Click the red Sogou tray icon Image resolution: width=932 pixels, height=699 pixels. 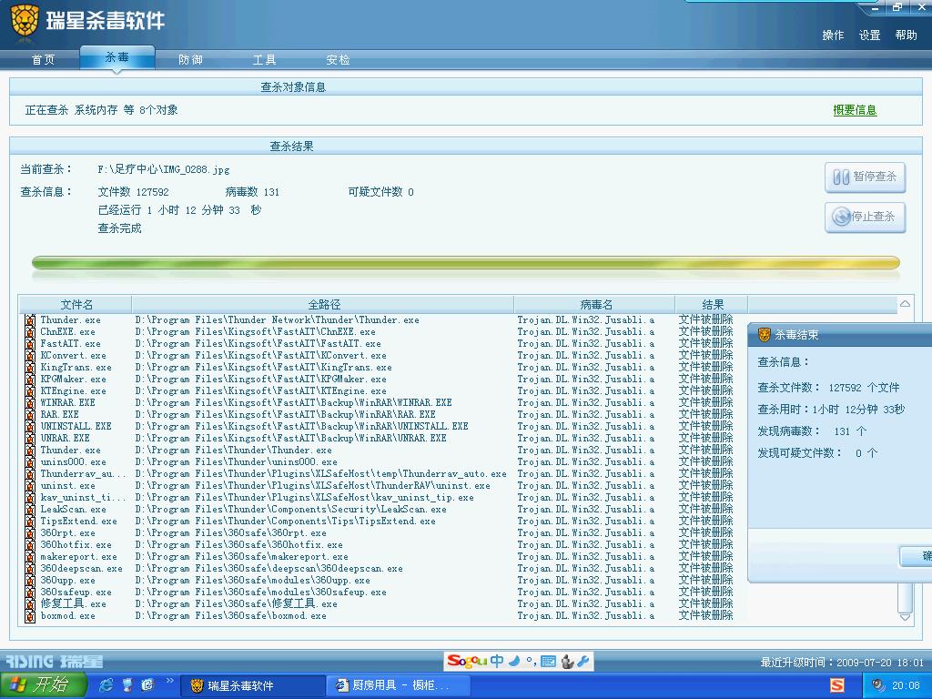tap(836, 685)
